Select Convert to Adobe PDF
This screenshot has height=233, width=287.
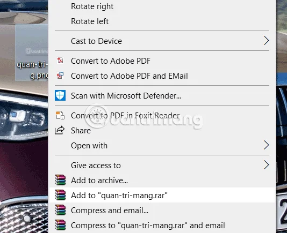coord(162,61)
